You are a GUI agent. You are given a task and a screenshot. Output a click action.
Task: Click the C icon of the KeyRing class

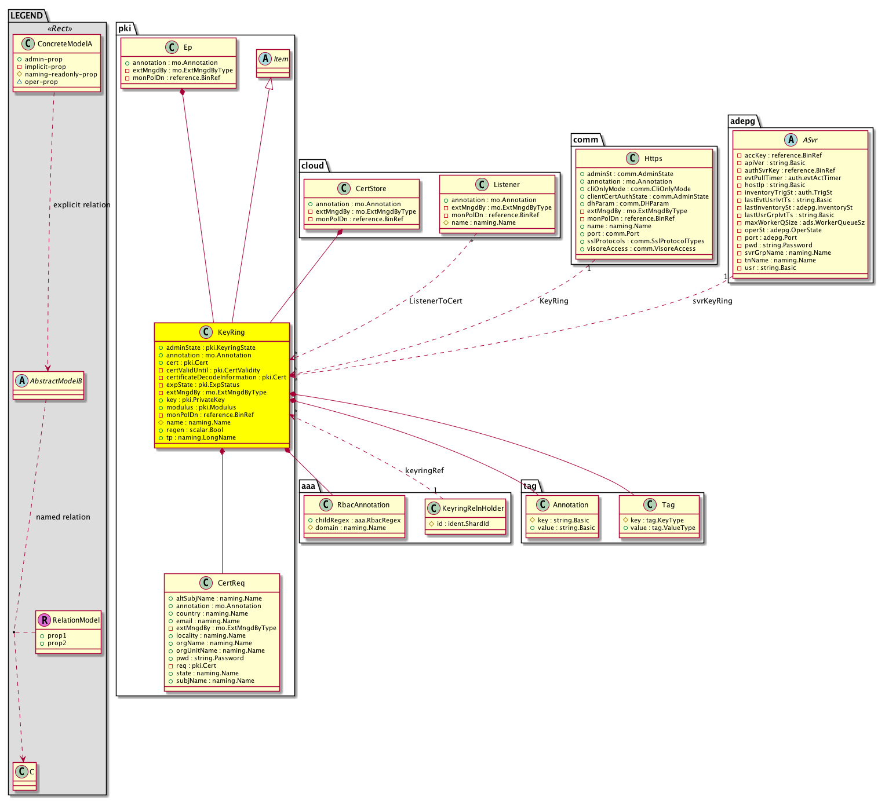[x=205, y=332]
